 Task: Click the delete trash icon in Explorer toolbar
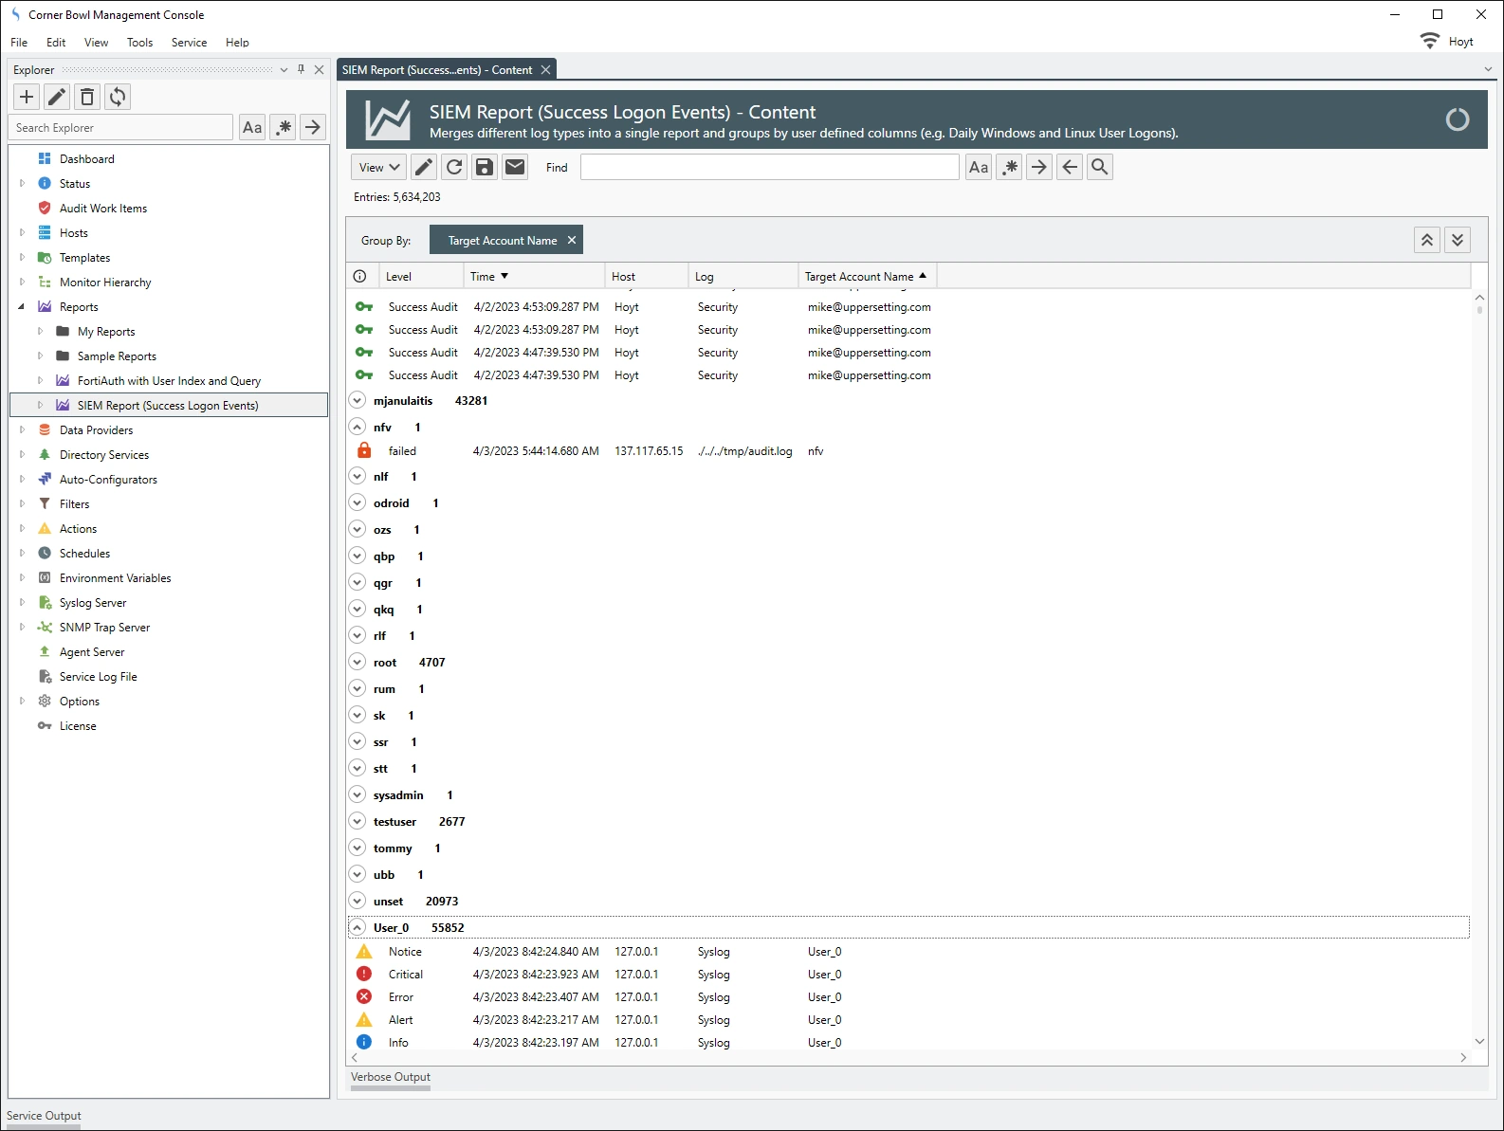pyautogui.click(x=87, y=97)
